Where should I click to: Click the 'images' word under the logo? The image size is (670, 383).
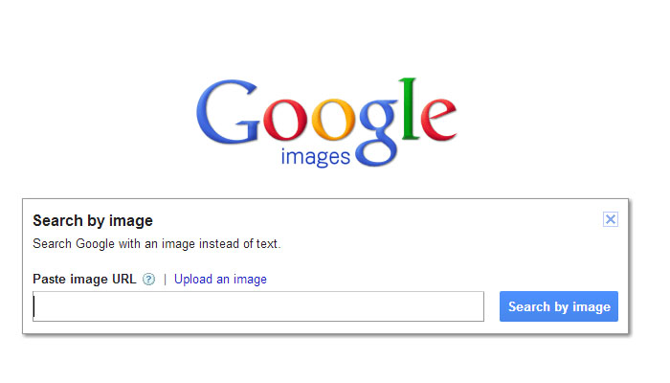coord(316,156)
